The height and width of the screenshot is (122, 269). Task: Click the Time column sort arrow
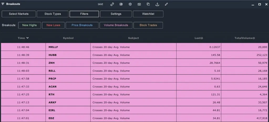[x=27, y=38]
